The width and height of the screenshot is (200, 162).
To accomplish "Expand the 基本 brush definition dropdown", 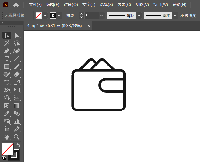I will 175,15.
